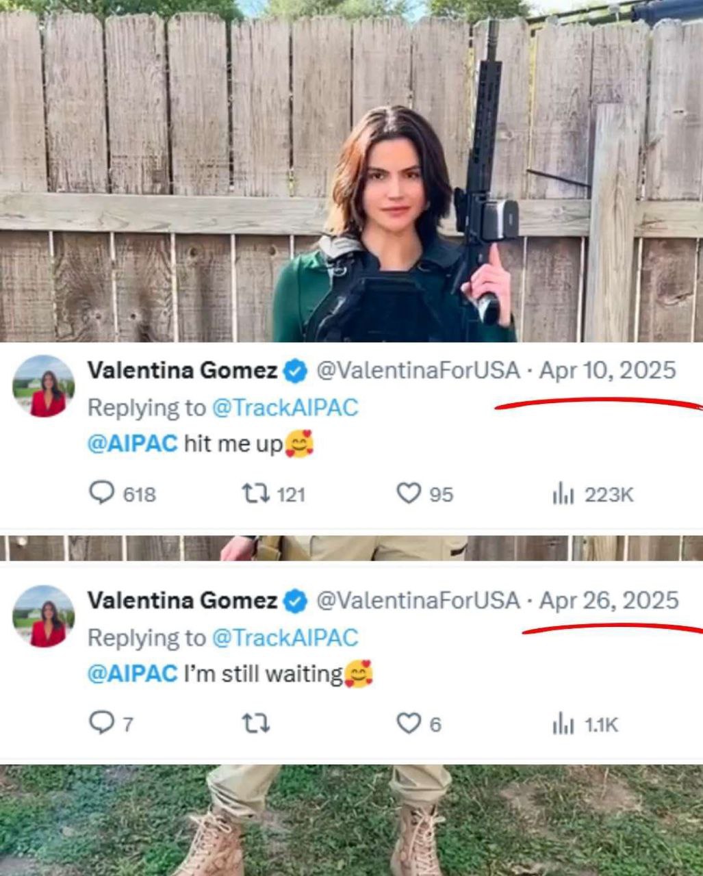Click @AIPAC mention in 'hit me up' tweet

point(132,443)
